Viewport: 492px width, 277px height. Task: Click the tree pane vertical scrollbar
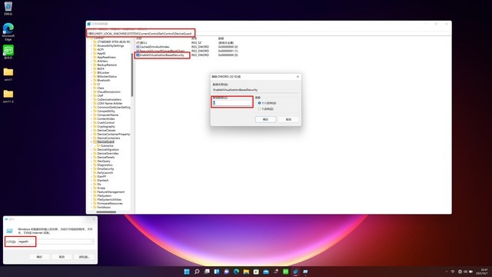(x=132, y=75)
